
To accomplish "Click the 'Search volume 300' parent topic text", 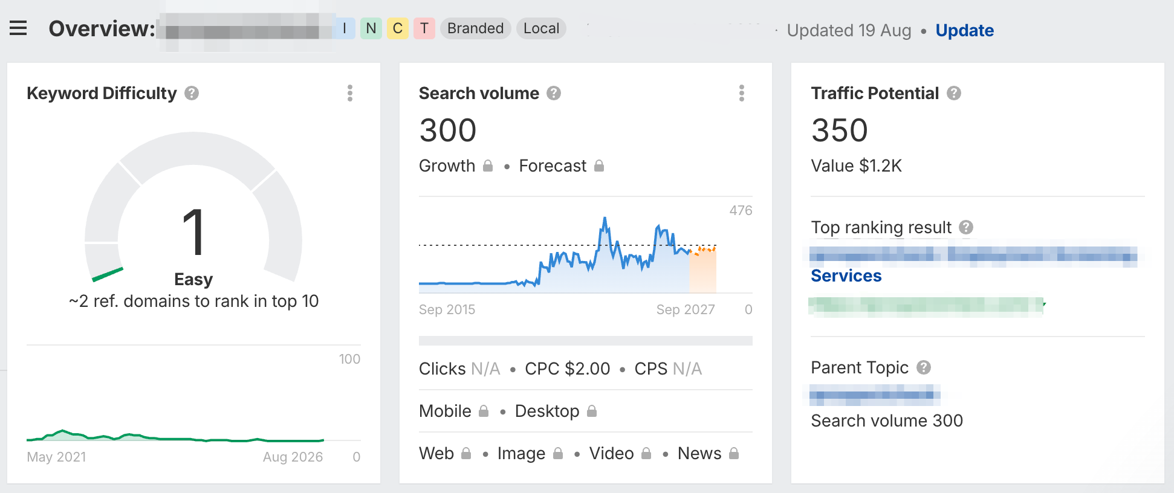I will (x=887, y=420).
